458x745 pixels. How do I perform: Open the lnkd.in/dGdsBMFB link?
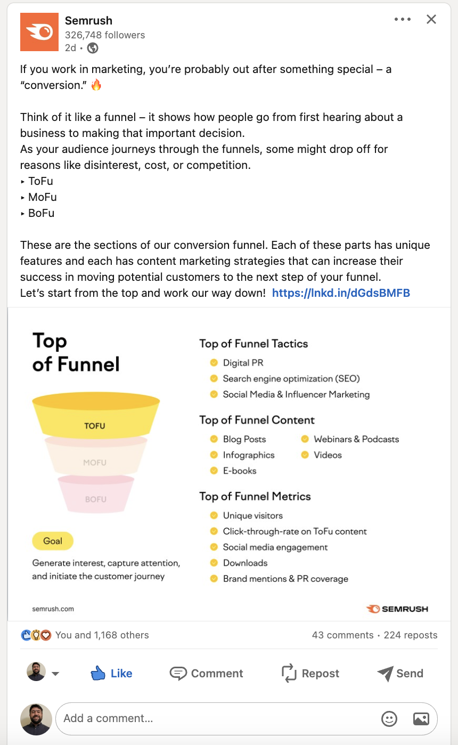341,293
